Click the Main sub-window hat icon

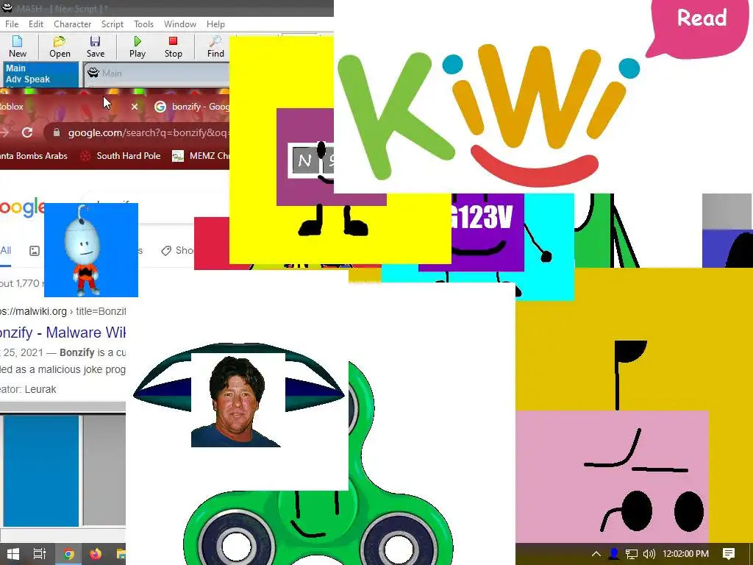pyautogui.click(x=93, y=73)
